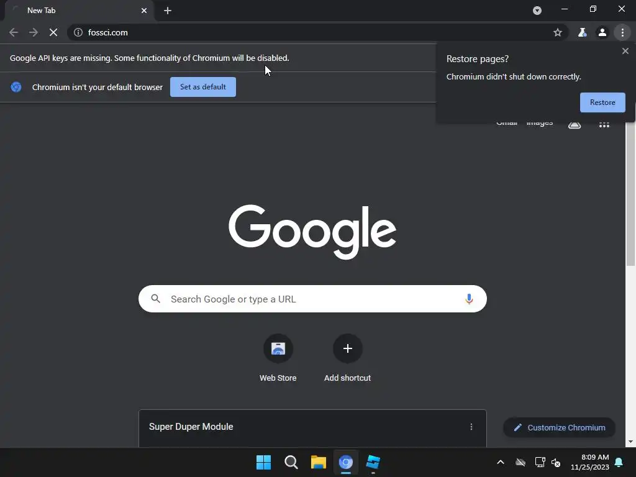Click "Super Duper Module" heading text
Screen dimensions: 636x477
click(191, 427)
